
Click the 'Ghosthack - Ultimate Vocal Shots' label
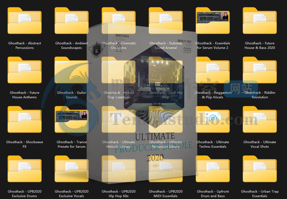[x=260, y=144]
